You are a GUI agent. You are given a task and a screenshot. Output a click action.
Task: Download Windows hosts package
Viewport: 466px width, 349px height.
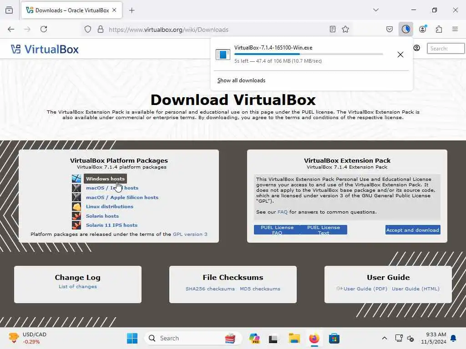(x=105, y=179)
